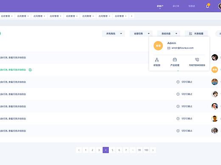Screen dimensions: 221x165
Task: Go to page 5 in the pagination
Action: (x=113, y=150)
